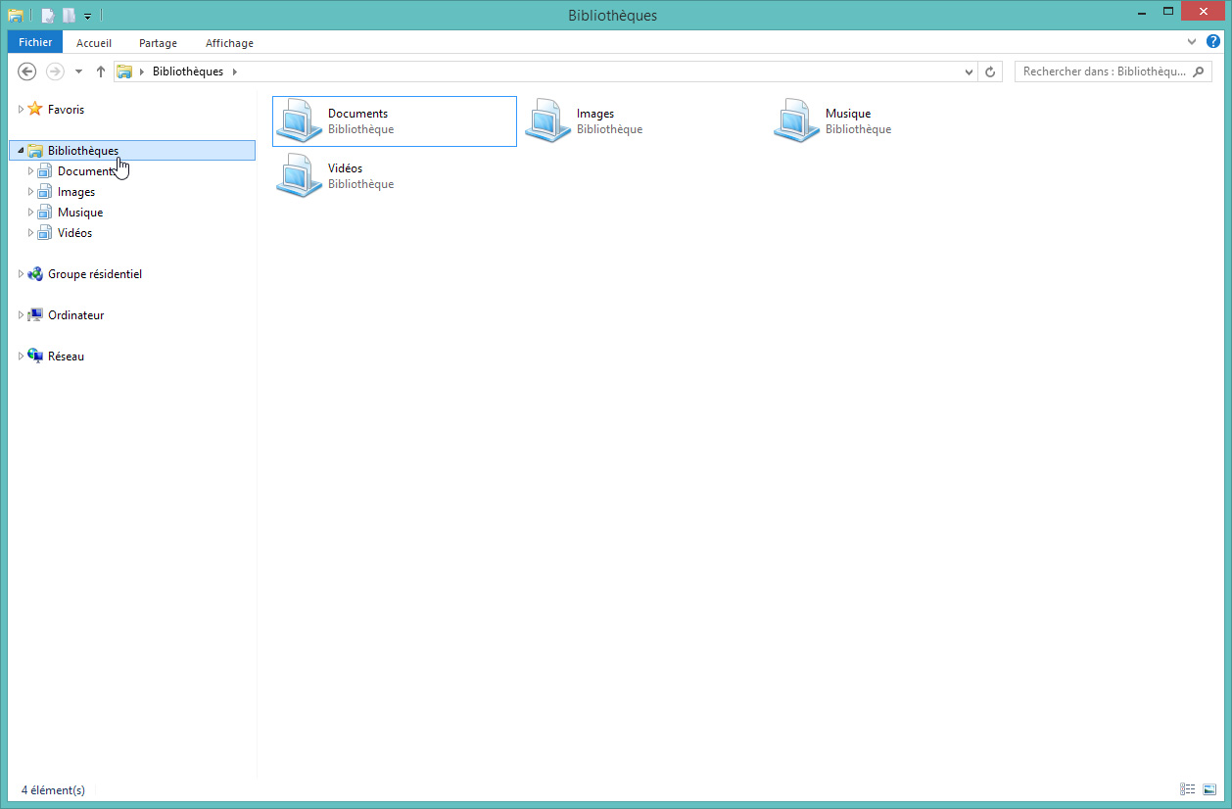The width and height of the screenshot is (1232, 809).
Task: Switch to the Partage ribbon tab
Action: point(158,43)
